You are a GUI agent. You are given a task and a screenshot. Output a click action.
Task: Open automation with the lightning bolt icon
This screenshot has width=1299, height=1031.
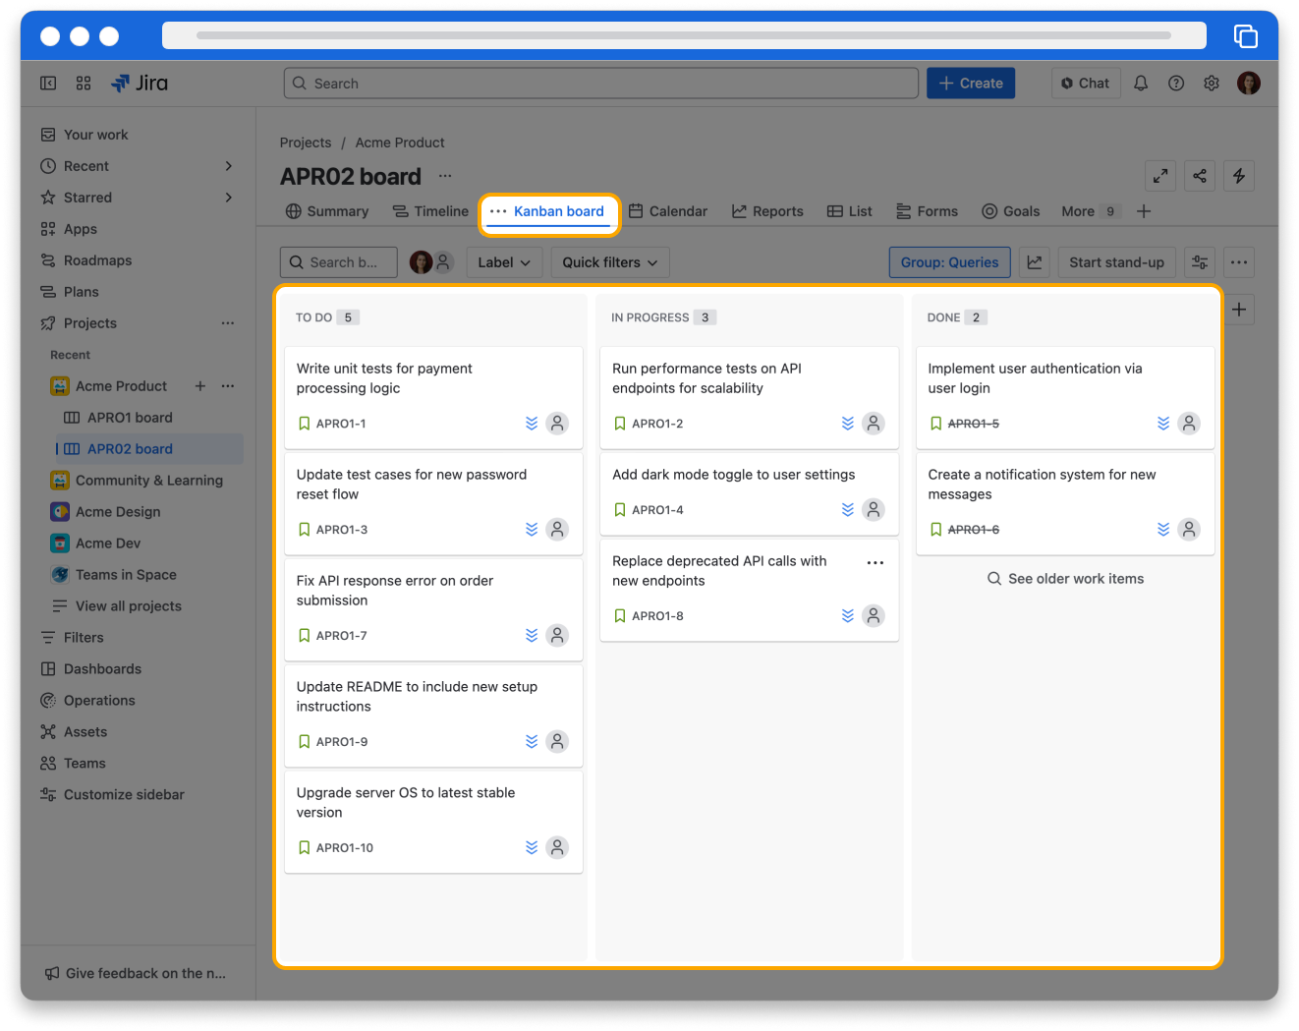(1239, 176)
